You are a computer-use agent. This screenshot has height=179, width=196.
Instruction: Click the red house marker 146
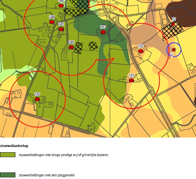pyautogui.click(x=71, y=47)
